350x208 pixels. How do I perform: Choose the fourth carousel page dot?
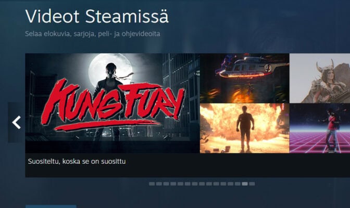coord(173,184)
